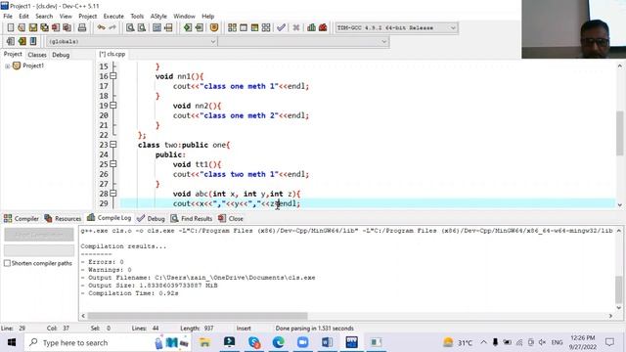Viewport: 626px width, 352px height.
Task: Collapse the code fold at line 23
Action: [113, 145]
